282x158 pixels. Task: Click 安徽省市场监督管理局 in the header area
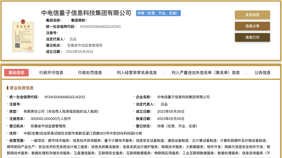pyautogui.click(x=85, y=45)
